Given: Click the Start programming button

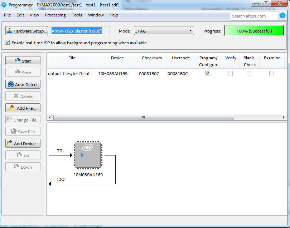Looking at the screenshot, I should click(x=23, y=61).
